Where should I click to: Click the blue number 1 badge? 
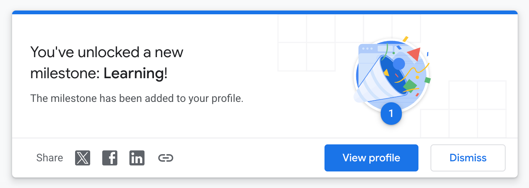click(391, 114)
